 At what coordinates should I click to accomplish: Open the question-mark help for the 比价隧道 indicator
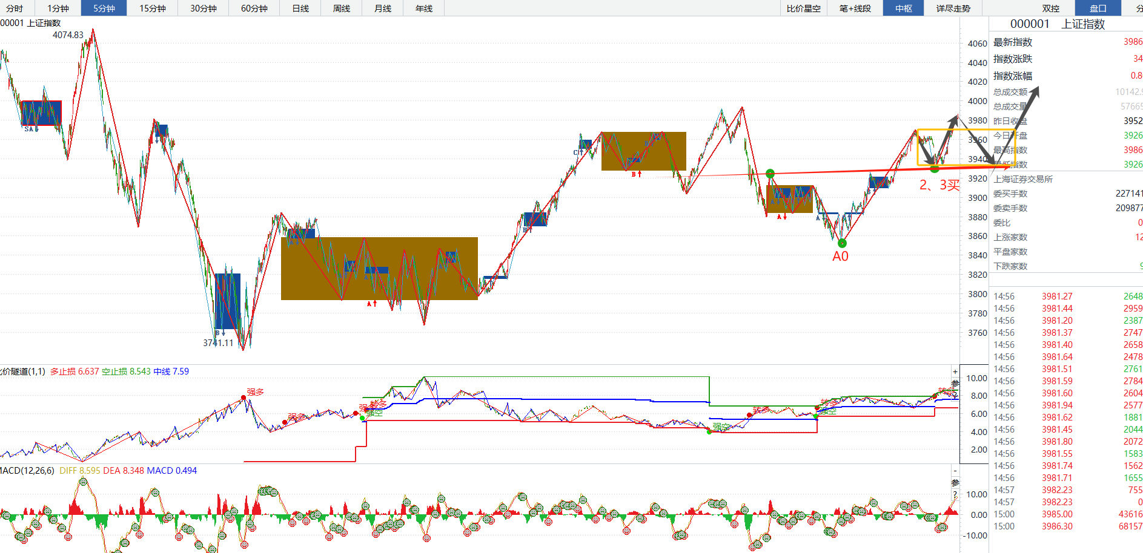tap(955, 394)
